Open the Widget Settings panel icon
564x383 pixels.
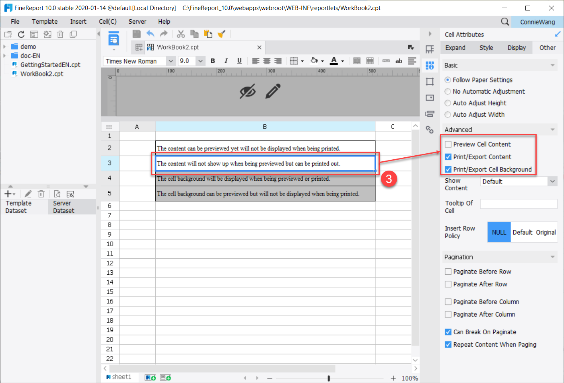pos(430,97)
